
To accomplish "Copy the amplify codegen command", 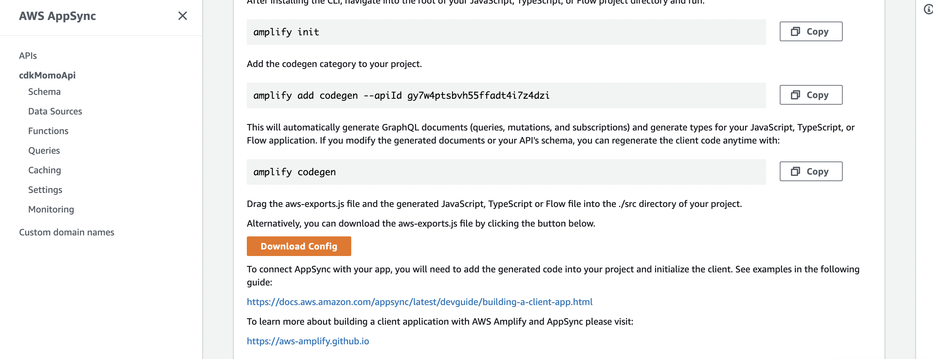I will pos(811,171).
